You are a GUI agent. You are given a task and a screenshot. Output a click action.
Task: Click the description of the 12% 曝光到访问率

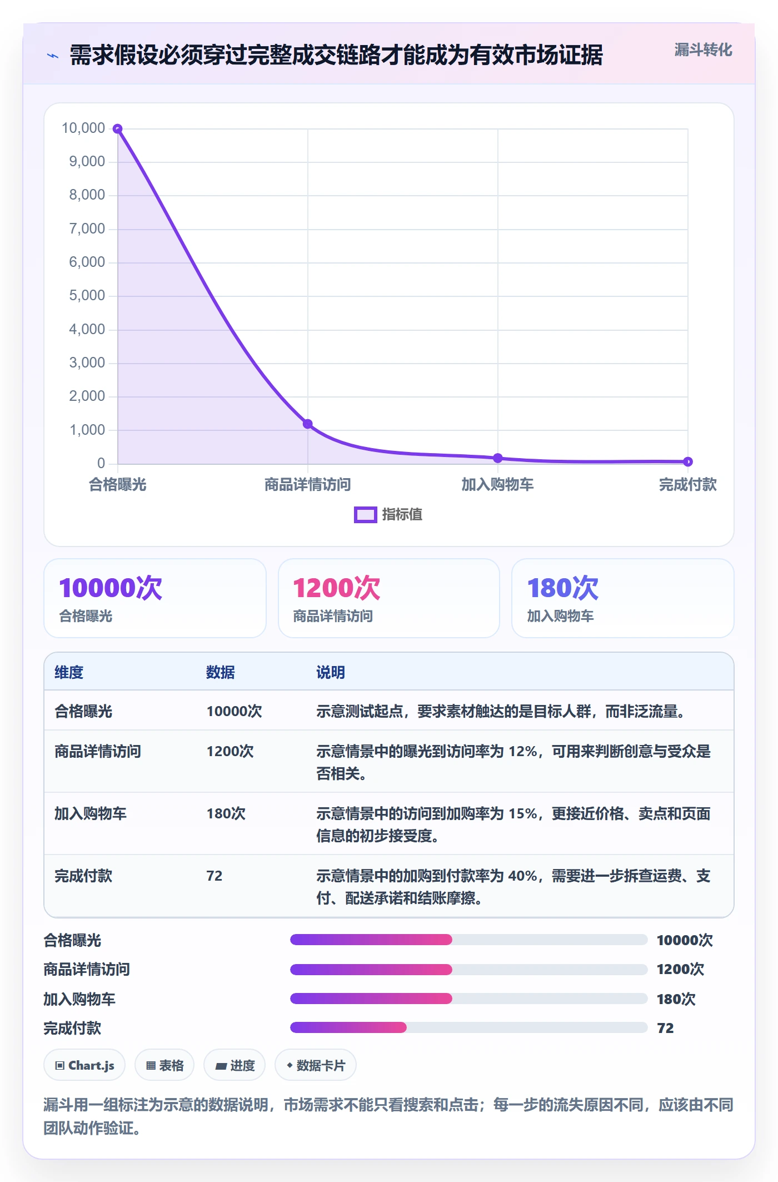(x=513, y=762)
